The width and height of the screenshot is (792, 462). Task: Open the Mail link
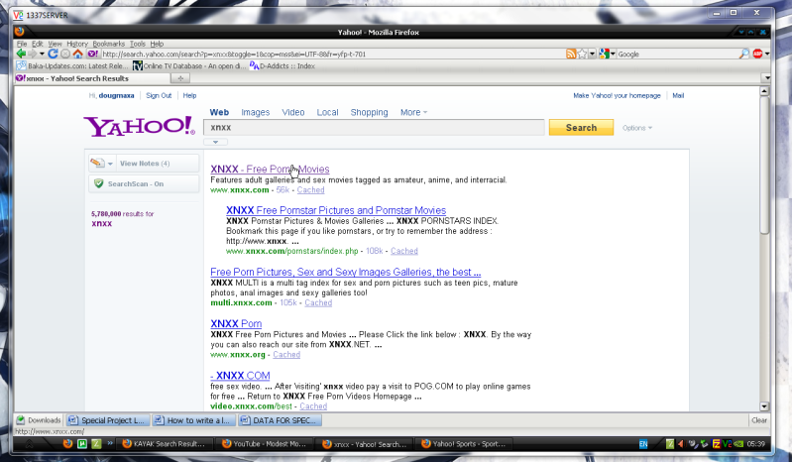(x=678, y=95)
